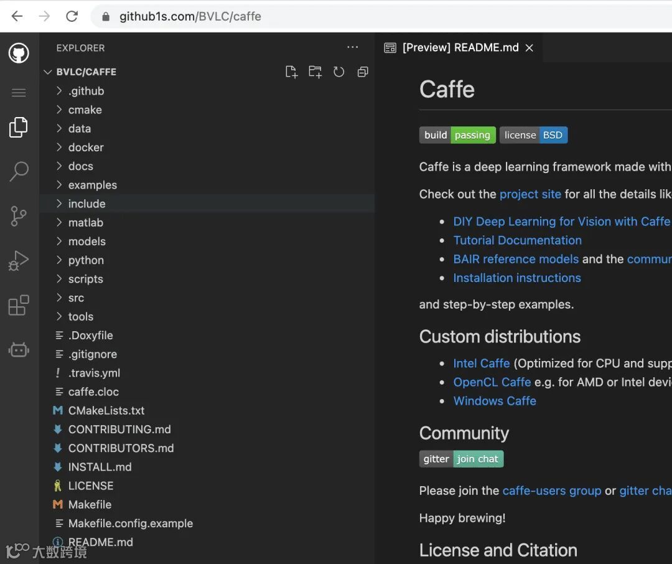The width and height of the screenshot is (672, 564).
Task: Open the project site link
Action: [x=530, y=194]
